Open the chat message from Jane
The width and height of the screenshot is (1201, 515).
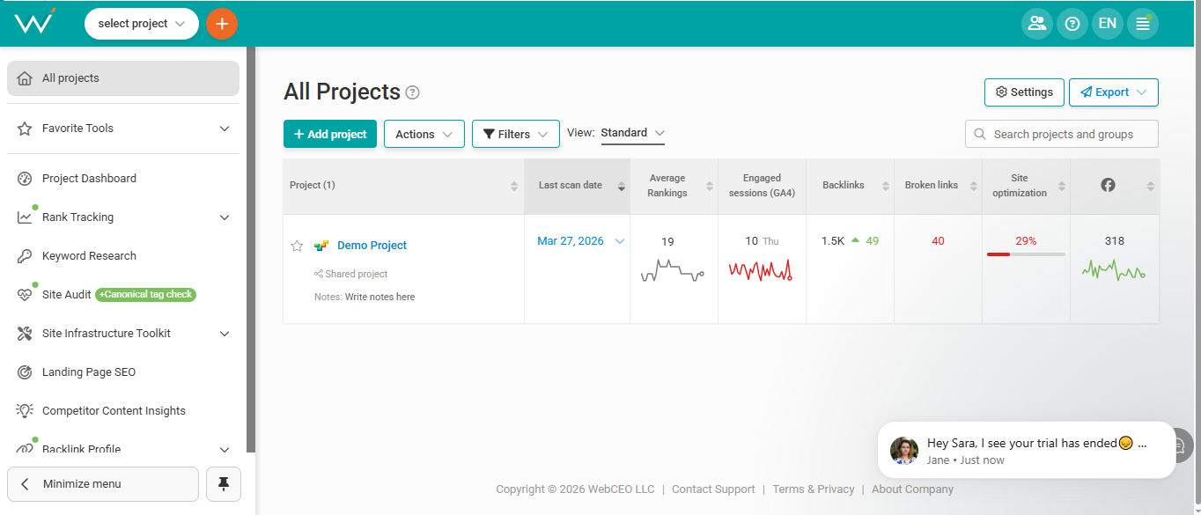[x=1027, y=451]
